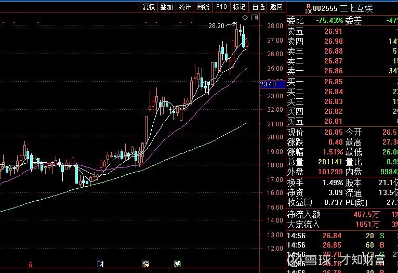This screenshot has height=273, width=398.
Task: Click the 外盘 value 101299
Action: click(x=330, y=172)
